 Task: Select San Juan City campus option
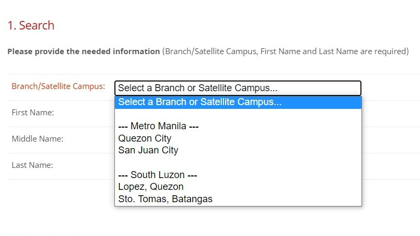point(148,151)
